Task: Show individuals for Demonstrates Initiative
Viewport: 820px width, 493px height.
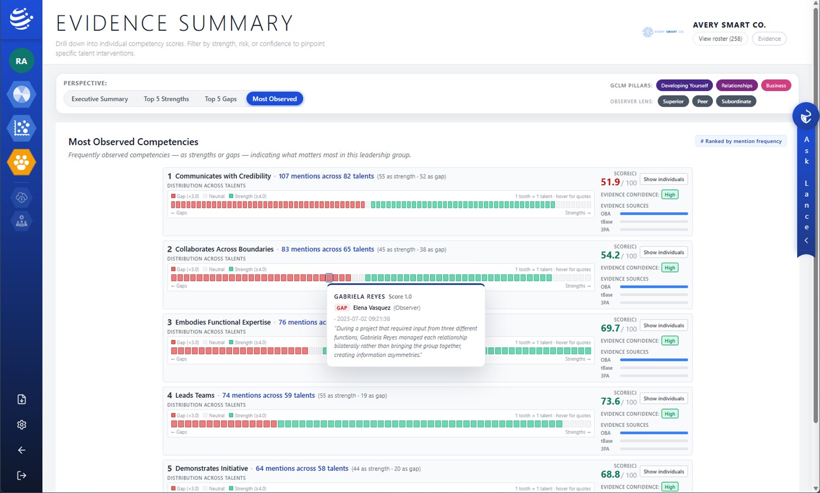Action: click(x=664, y=471)
